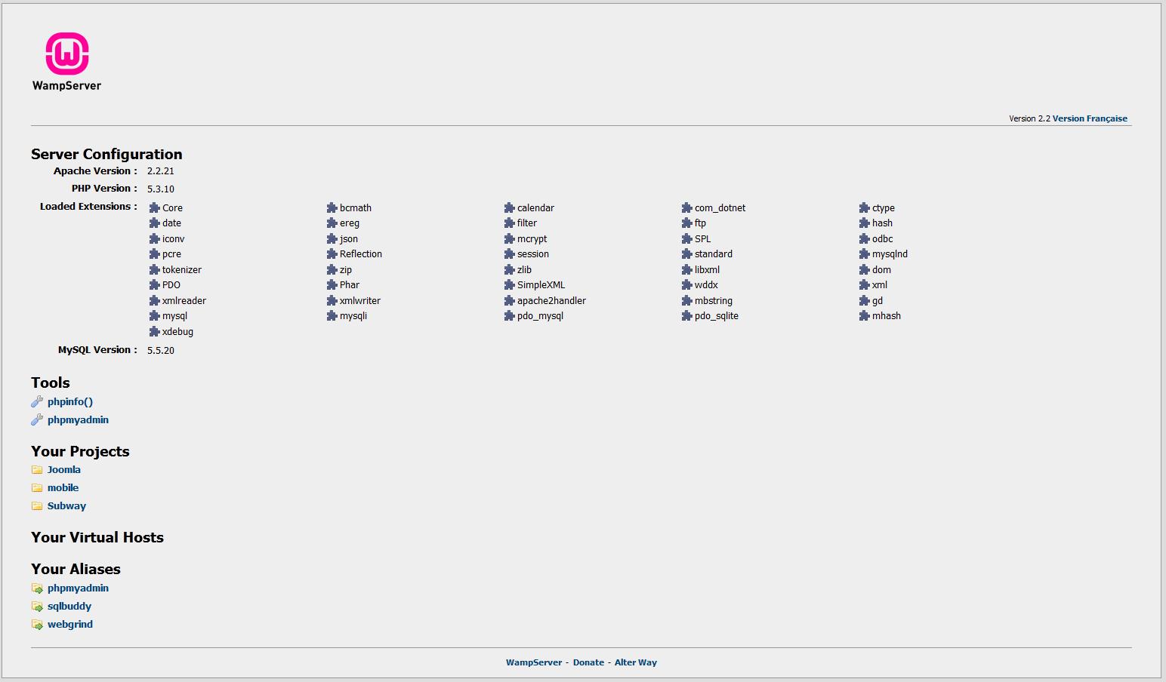The width and height of the screenshot is (1166, 682).
Task: Click the wrench icon beside phpinfo()
Action: (37, 401)
